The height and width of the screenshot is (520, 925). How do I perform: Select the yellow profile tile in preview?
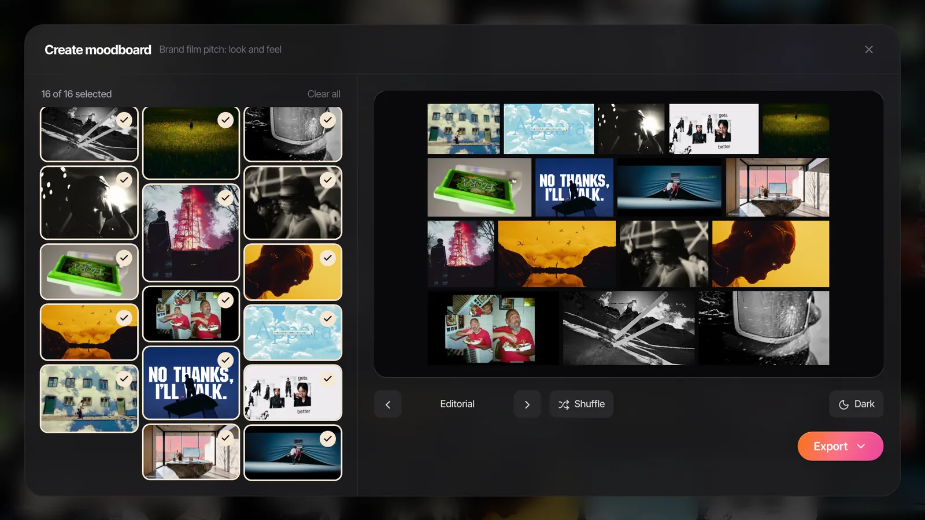771,254
